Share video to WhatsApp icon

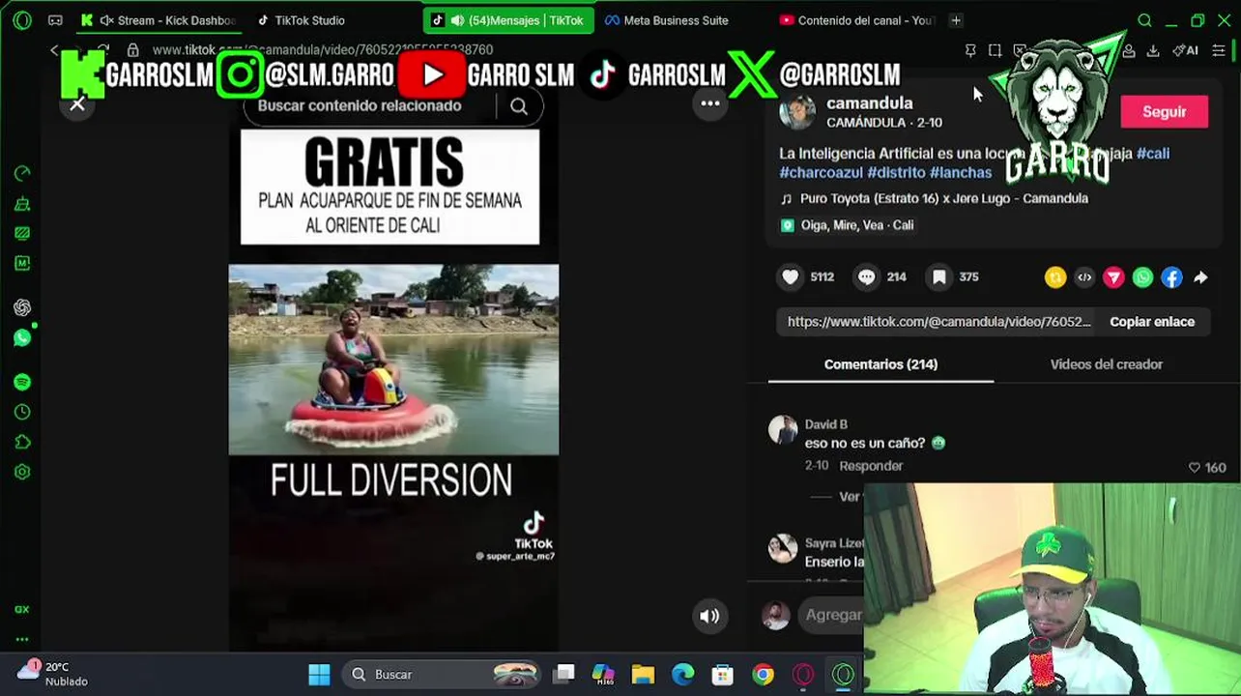[1142, 277]
